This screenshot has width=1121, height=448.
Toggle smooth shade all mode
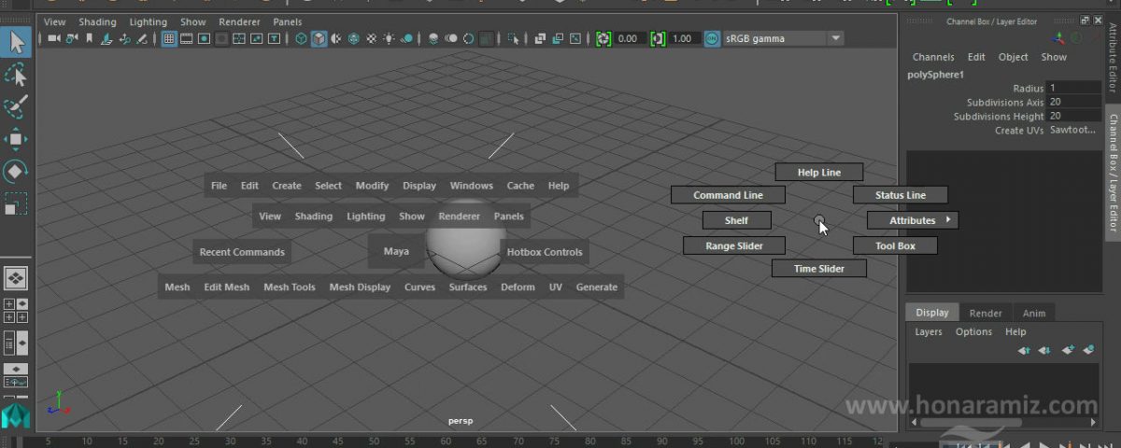coord(319,38)
